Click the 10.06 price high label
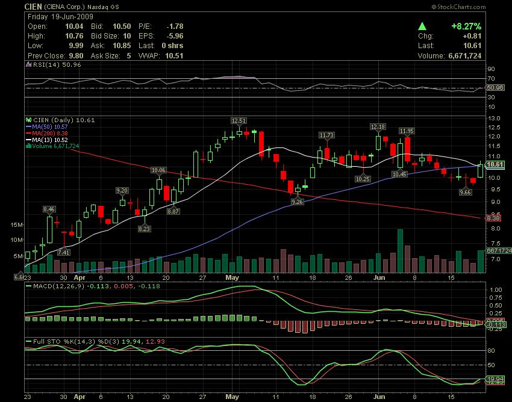Image resolution: width=512 pixels, height=402 pixels. coord(158,170)
